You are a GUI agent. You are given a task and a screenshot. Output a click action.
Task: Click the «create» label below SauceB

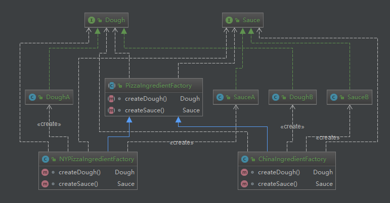(x=328, y=138)
